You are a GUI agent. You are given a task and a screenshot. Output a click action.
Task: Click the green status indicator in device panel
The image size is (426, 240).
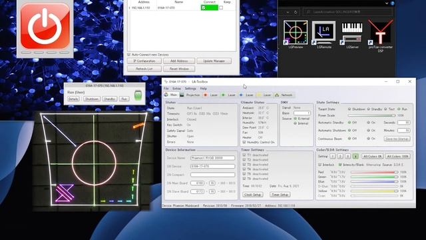[x=138, y=95]
